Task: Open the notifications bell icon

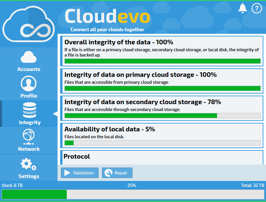Action: [242, 8]
